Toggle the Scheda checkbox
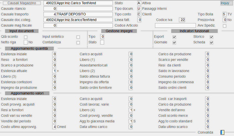This screenshot has width=234, height=136. coord(212,43)
